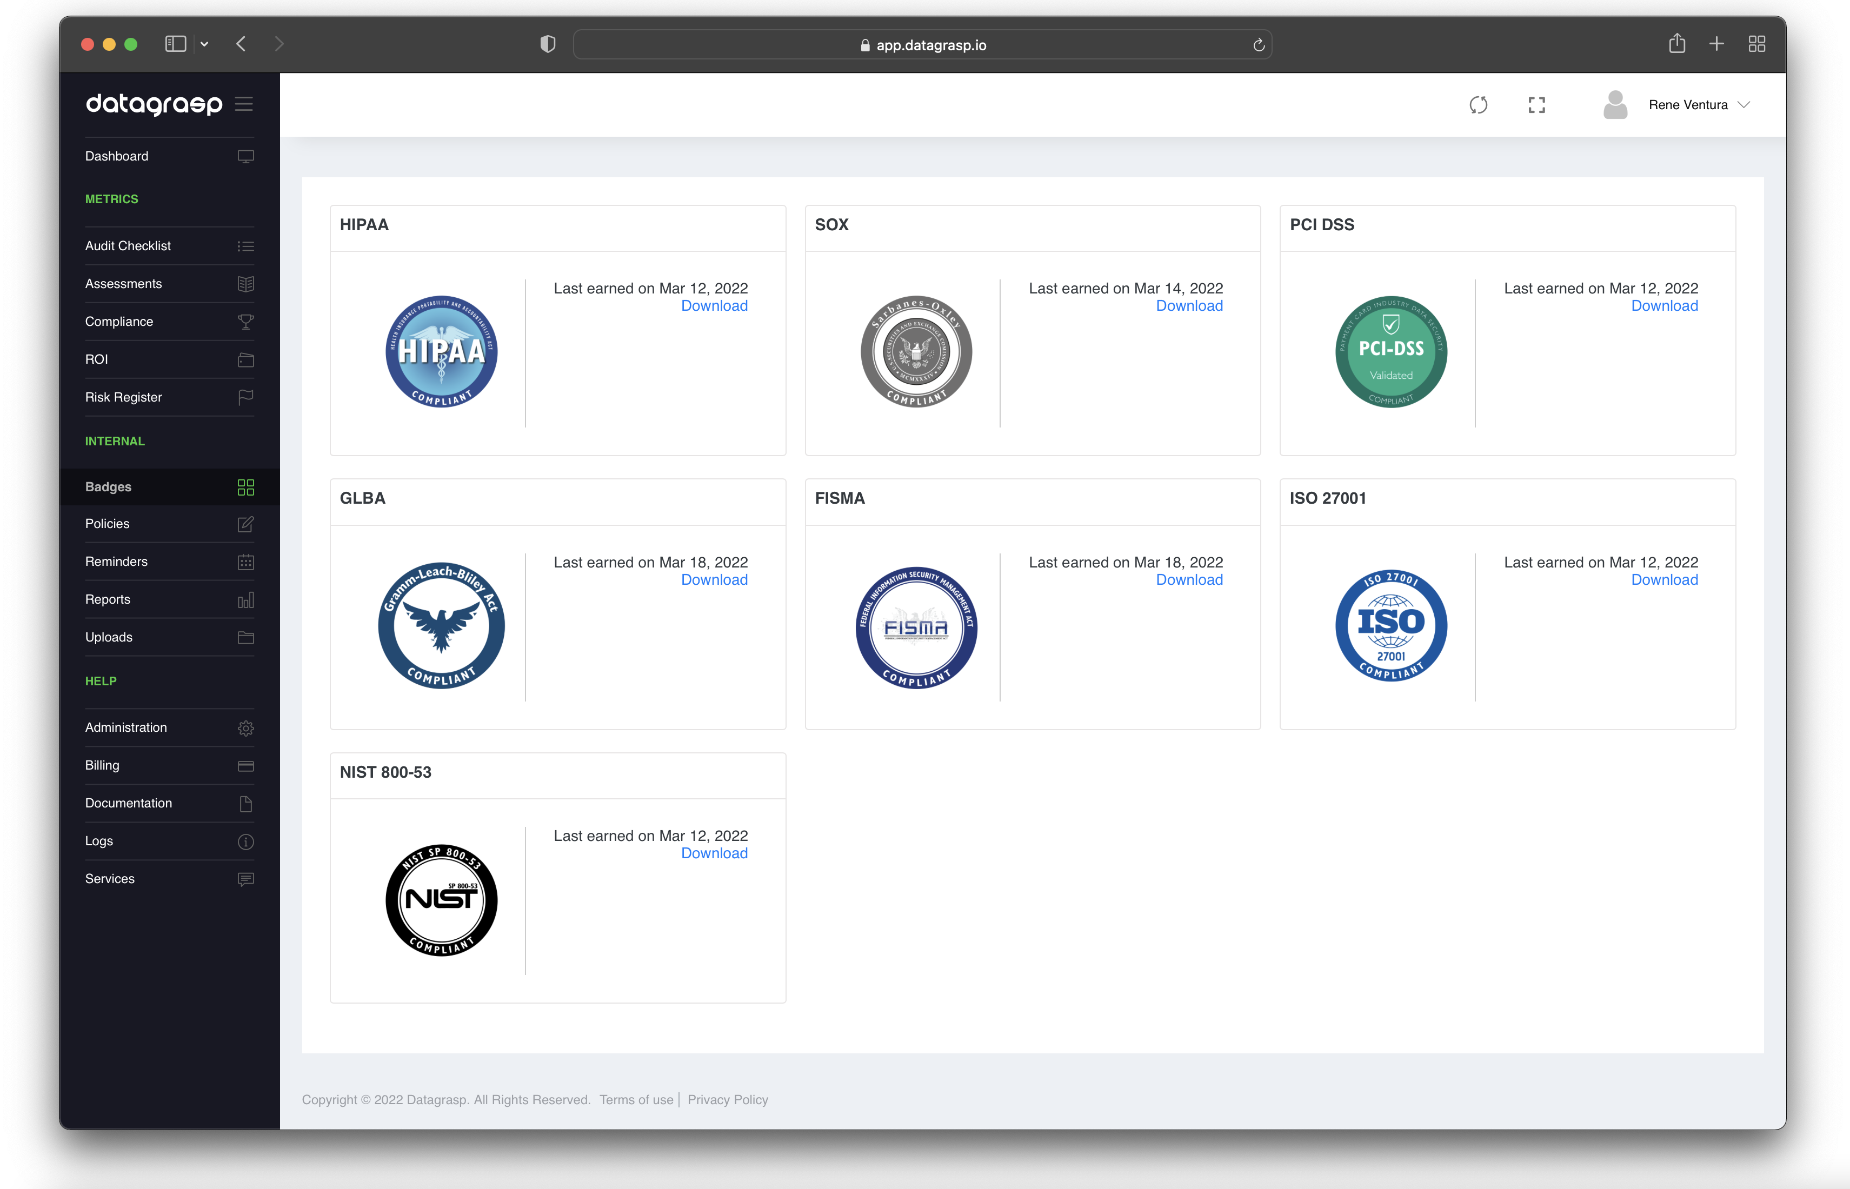The width and height of the screenshot is (1850, 1189).
Task: Click the Billing card icon
Action: pos(245,766)
